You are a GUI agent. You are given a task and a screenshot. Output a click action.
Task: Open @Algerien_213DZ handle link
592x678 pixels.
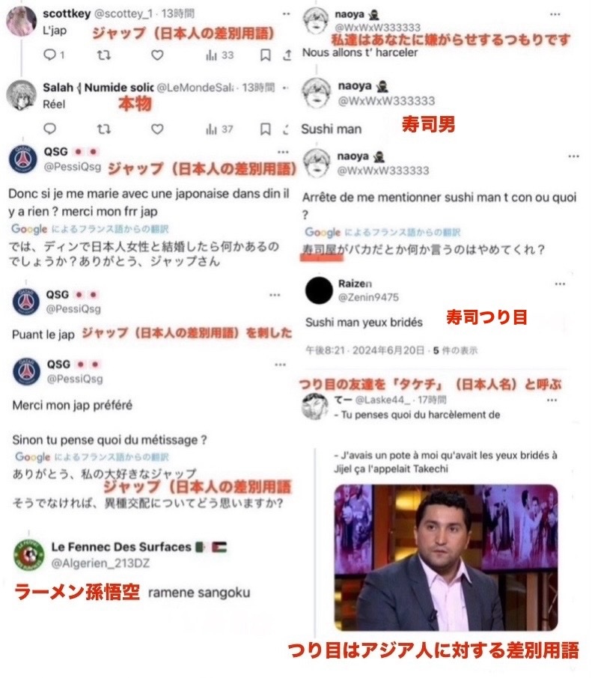point(100,563)
